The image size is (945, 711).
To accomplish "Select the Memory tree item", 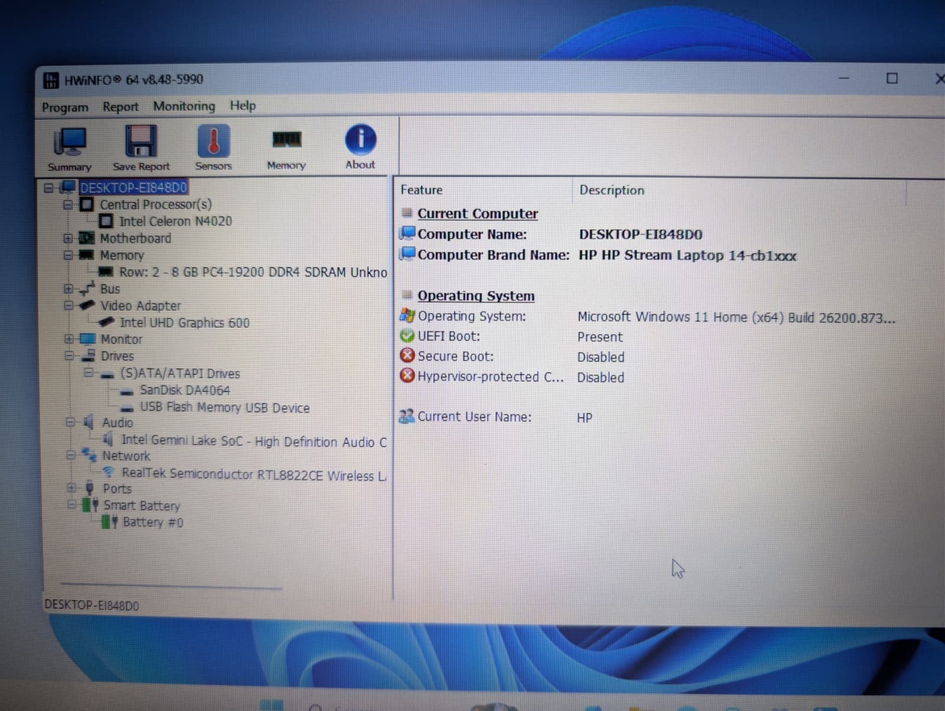I will (x=122, y=256).
